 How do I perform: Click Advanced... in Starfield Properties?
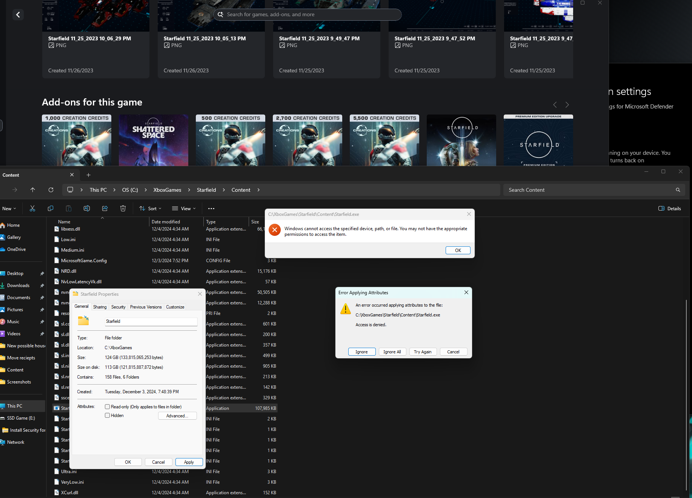177,416
